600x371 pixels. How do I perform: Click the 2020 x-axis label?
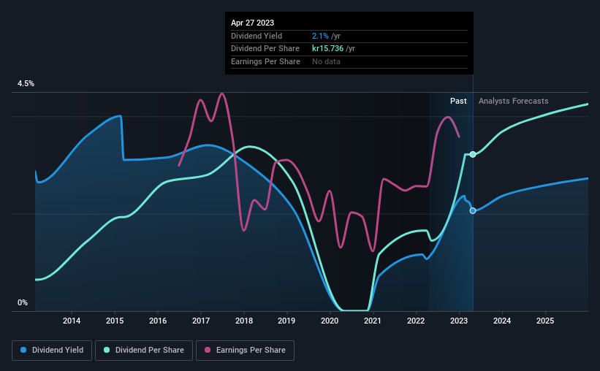[330, 321]
